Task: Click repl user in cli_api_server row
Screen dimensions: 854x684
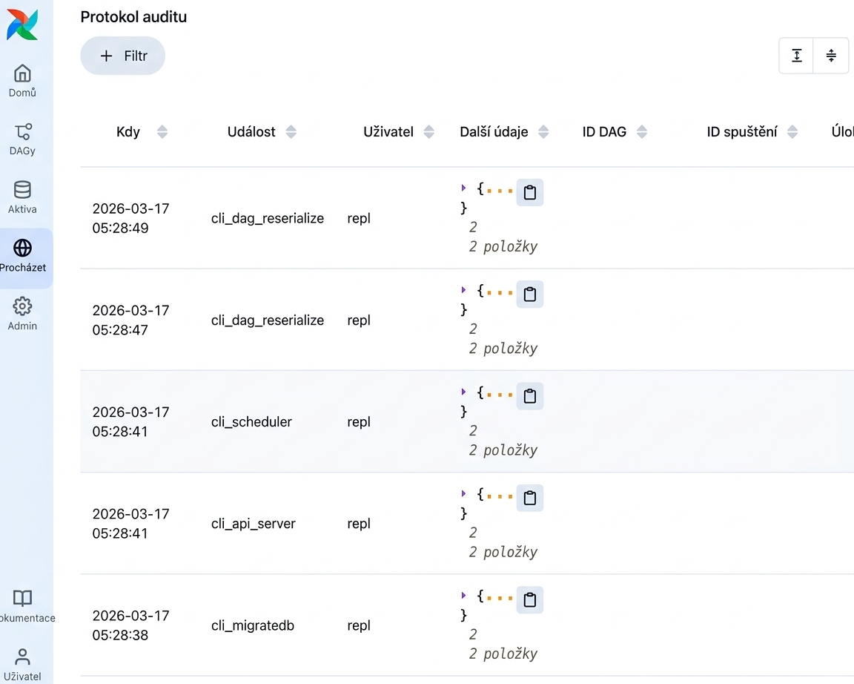Action: [x=359, y=524]
